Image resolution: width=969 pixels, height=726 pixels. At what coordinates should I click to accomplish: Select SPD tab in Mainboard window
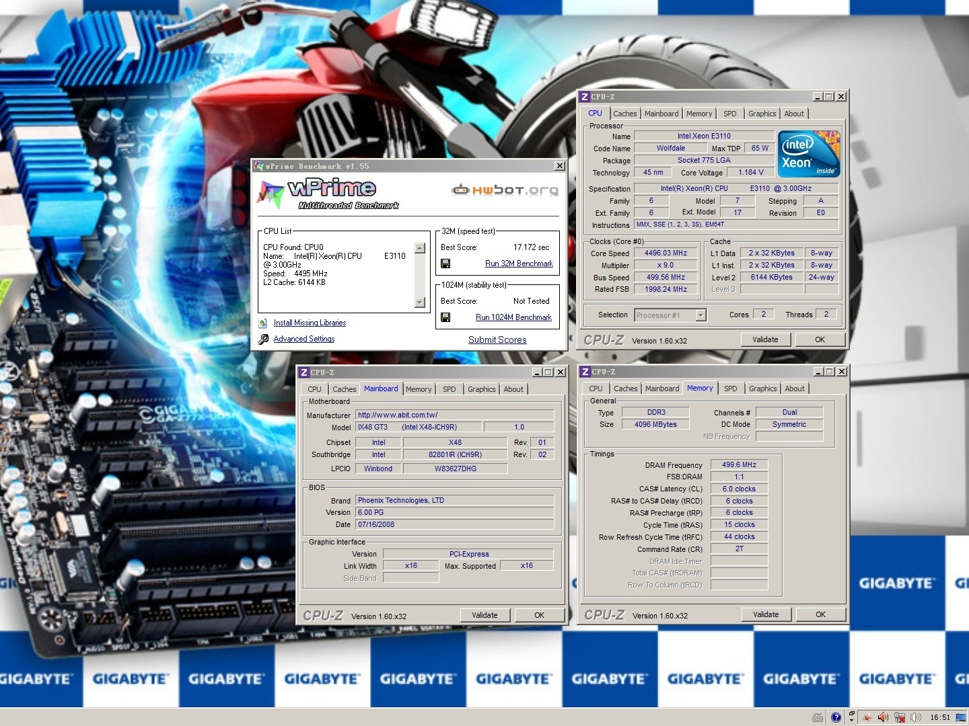450,389
